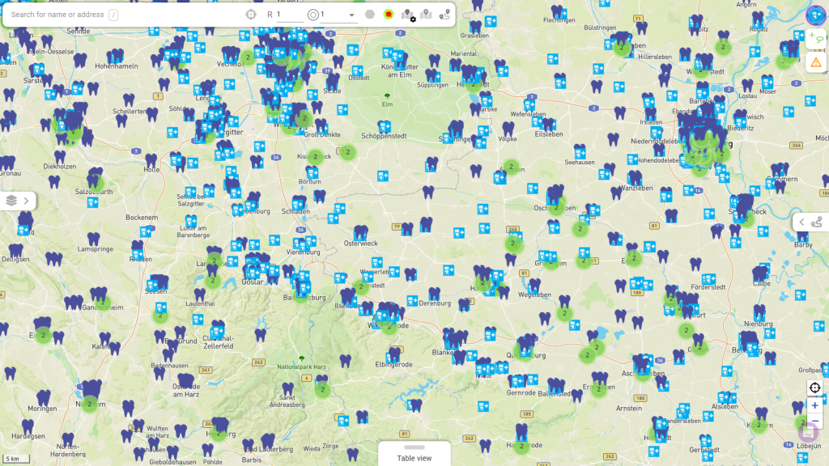829x466 pixels.
Task: Open the purple chat support bubble
Action: coord(808,432)
